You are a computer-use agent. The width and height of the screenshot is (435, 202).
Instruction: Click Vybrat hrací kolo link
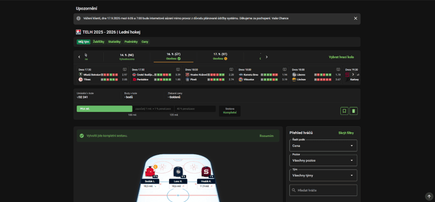(x=341, y=57)
